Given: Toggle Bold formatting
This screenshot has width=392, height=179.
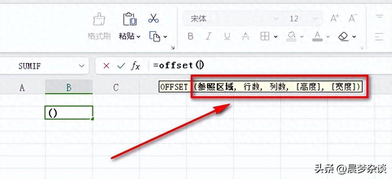Looking at the screenshot, I should (x=191, y=36).
